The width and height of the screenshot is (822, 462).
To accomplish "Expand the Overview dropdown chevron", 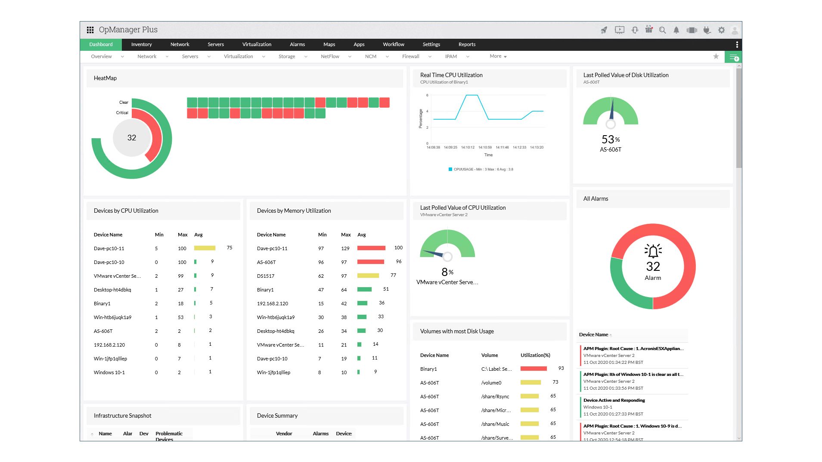I will (x=122, y=57).
